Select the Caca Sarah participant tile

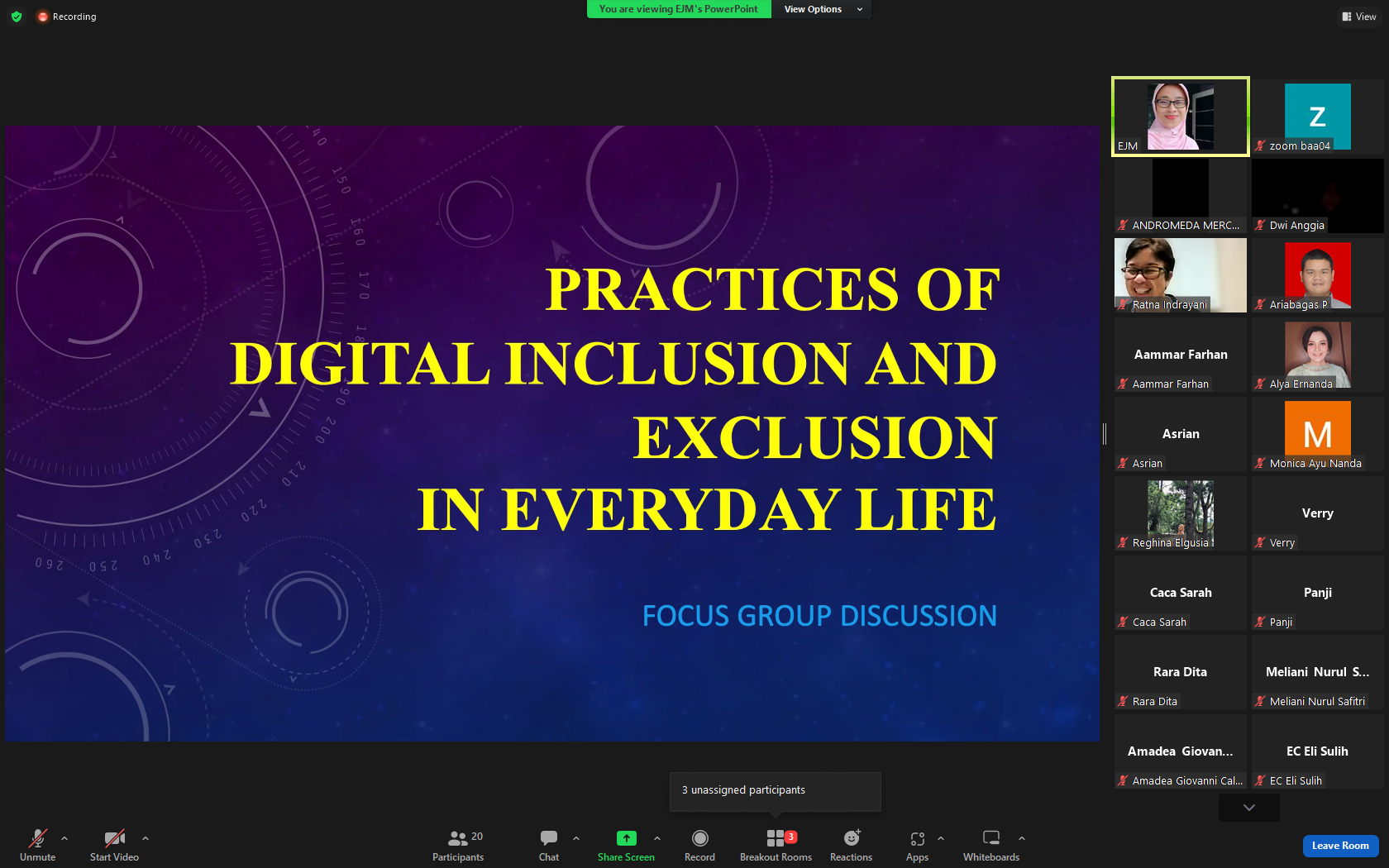(x=1181, y=593)
